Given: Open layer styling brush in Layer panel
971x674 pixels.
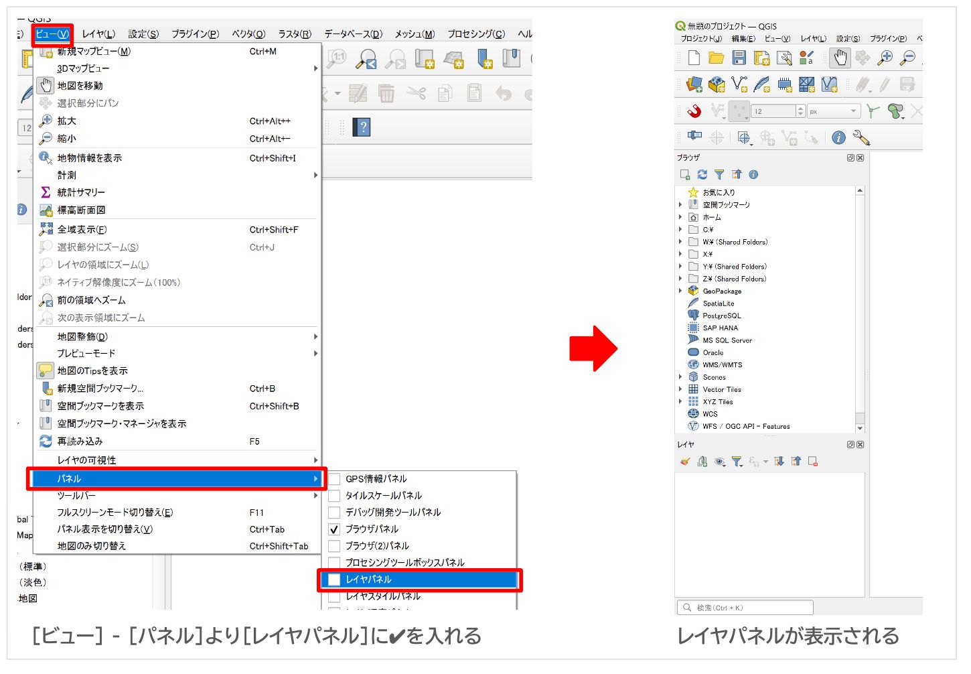Looking at the screenshot, I should tap(684, 461).
